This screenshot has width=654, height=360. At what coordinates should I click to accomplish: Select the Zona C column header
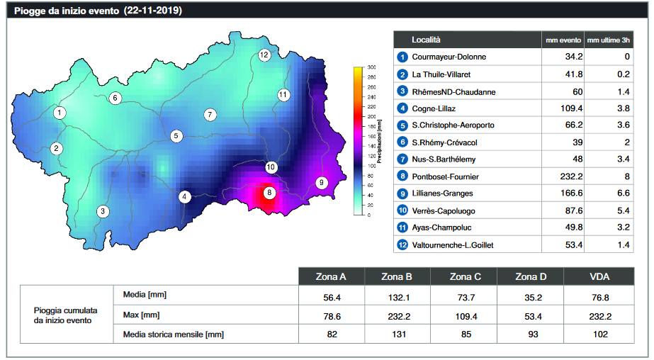pyautogui.click(x=464, y=276)
